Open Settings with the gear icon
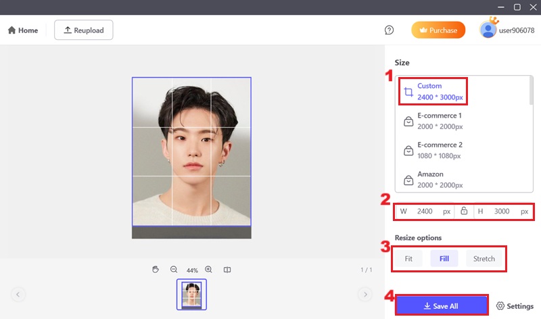The height and width of the screenshot is (319, 541). (x=515, y=306)
